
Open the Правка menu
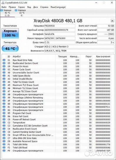pyautogui.click(x=12, y=7)
